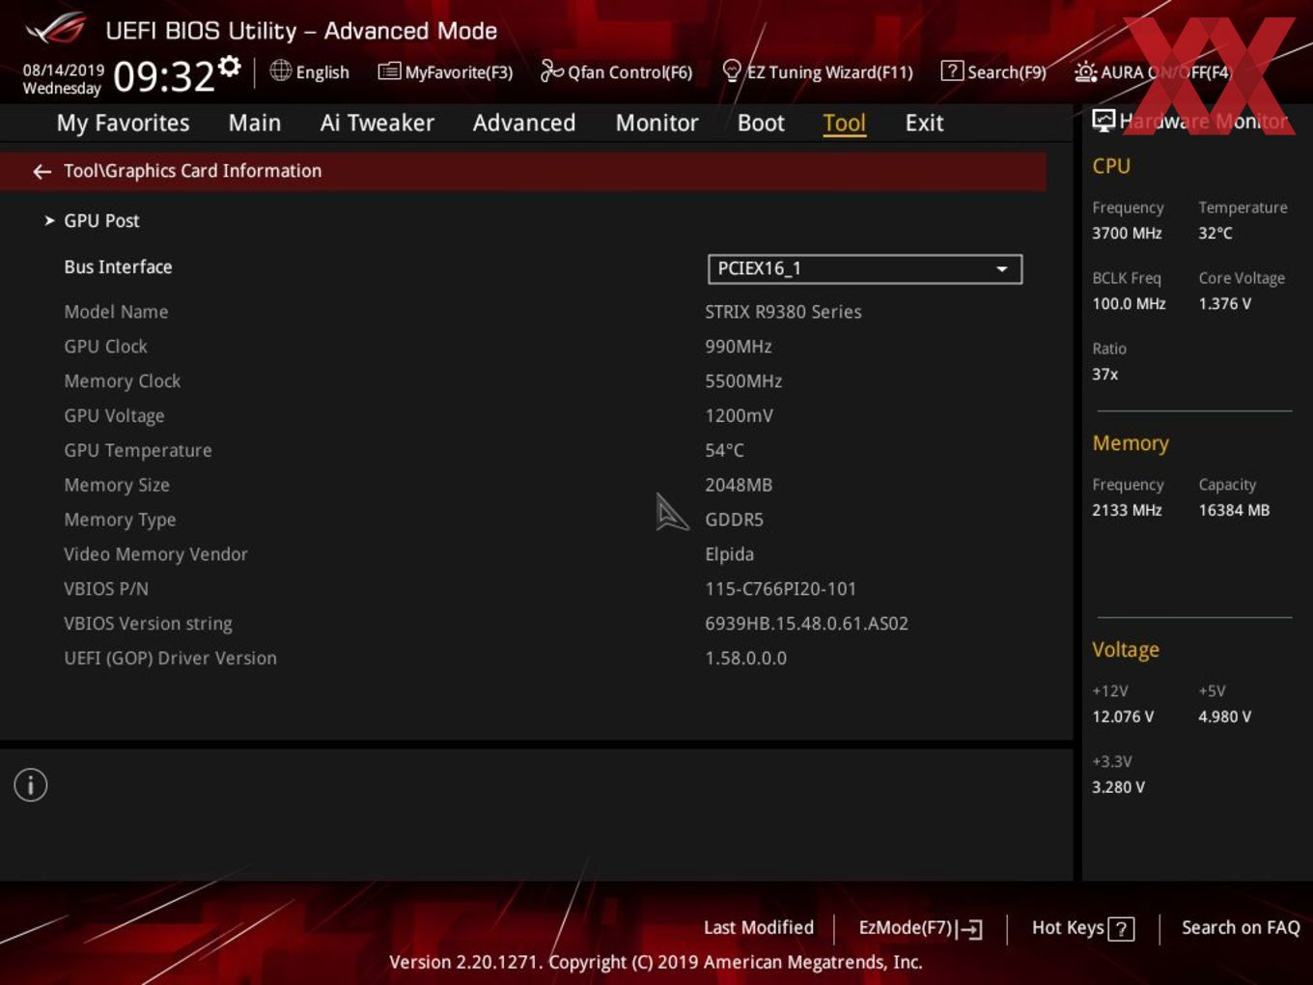This screenshot has width=1313, height=985.
Task: Click the 12.076 V reading
Action: point(1123,718)
